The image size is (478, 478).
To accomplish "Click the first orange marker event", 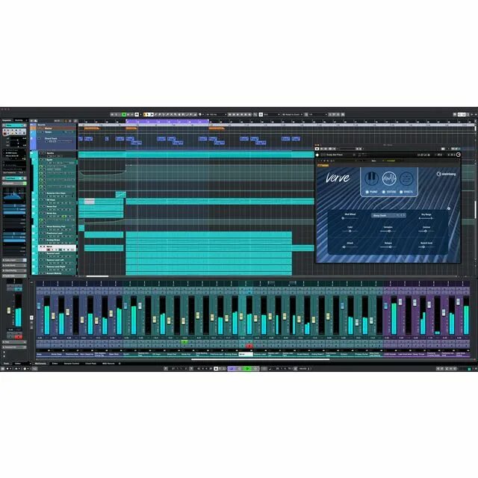I will [92, 128].
